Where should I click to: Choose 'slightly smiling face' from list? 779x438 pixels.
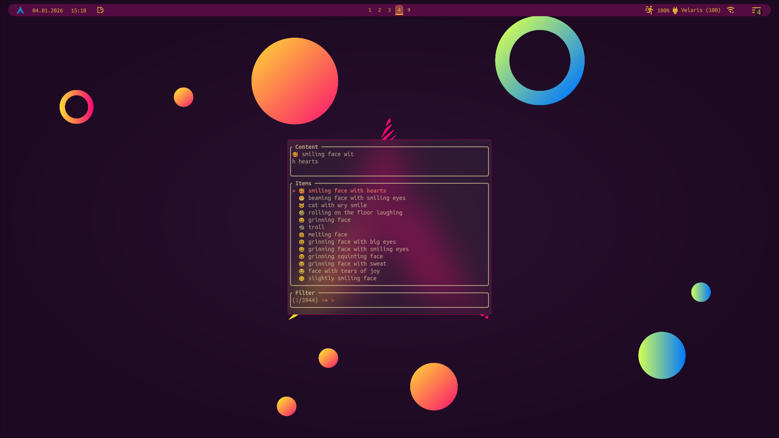coord(342,279)
